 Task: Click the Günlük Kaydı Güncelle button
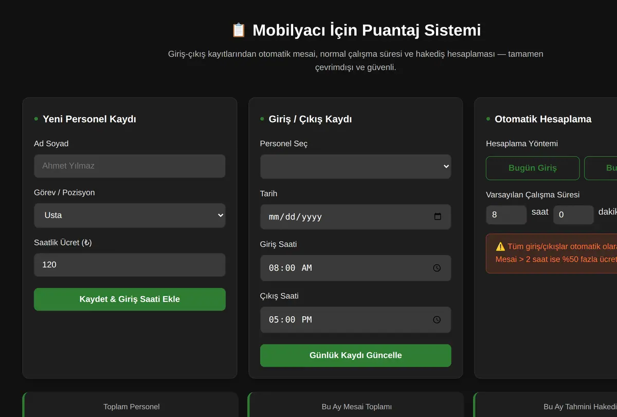coord(355,355)
